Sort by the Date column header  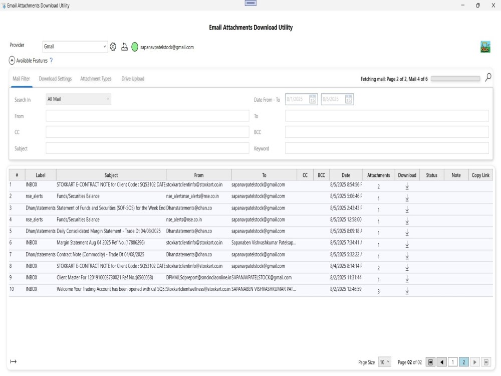346,175
